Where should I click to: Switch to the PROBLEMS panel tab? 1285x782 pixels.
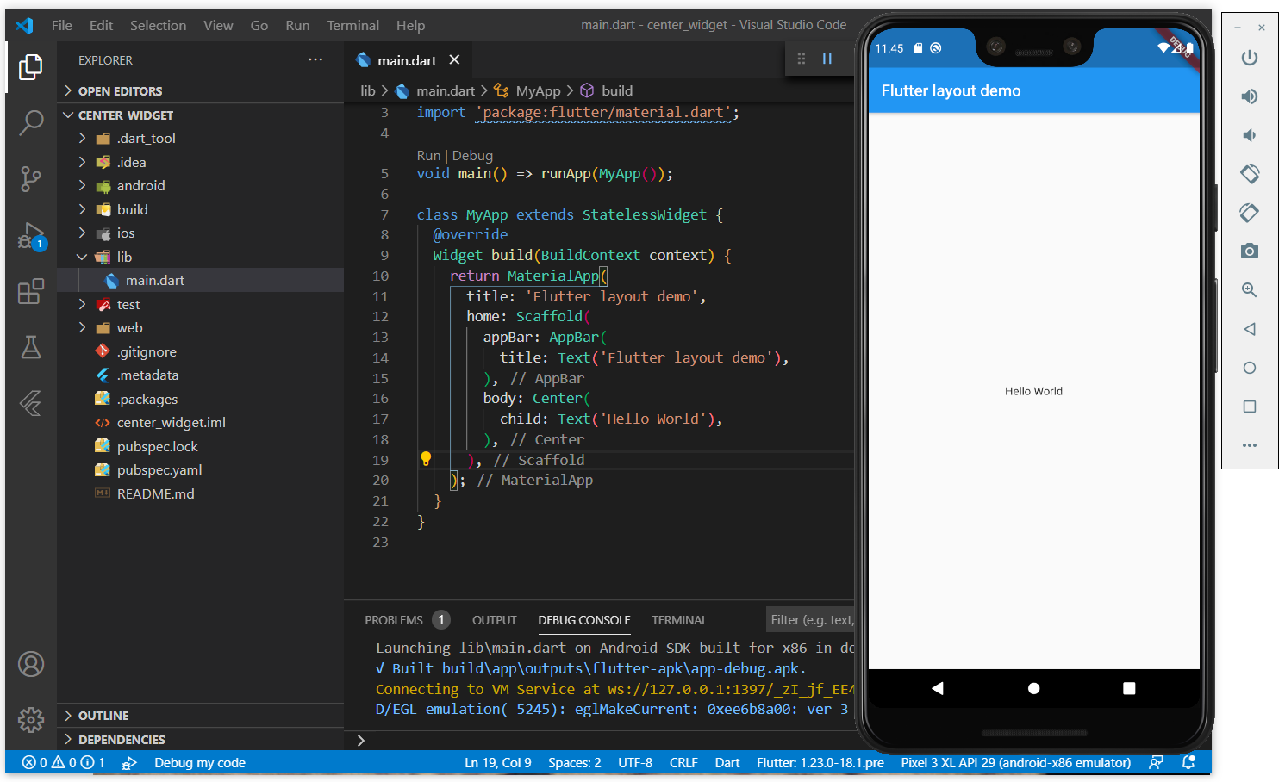click(407, 619)
